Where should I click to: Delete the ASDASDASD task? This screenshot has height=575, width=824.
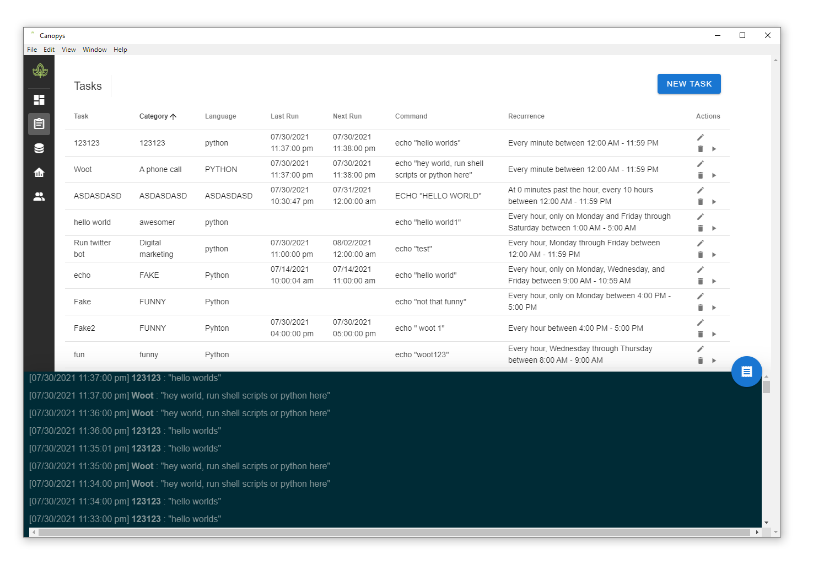[701, 202]
